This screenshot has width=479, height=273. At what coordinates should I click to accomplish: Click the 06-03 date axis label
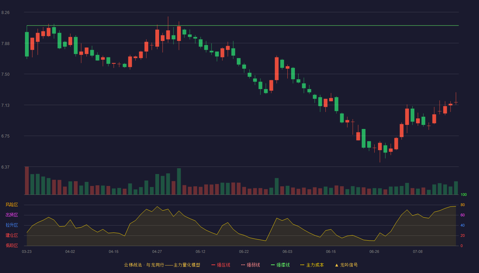(287, 252)
